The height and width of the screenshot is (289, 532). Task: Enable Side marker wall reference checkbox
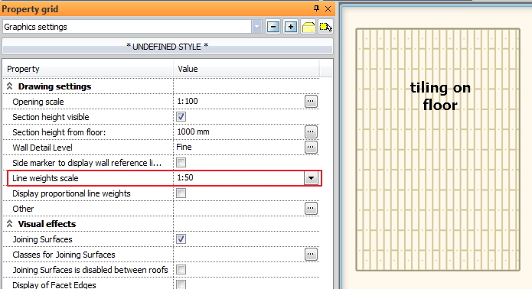click(181, 163)
